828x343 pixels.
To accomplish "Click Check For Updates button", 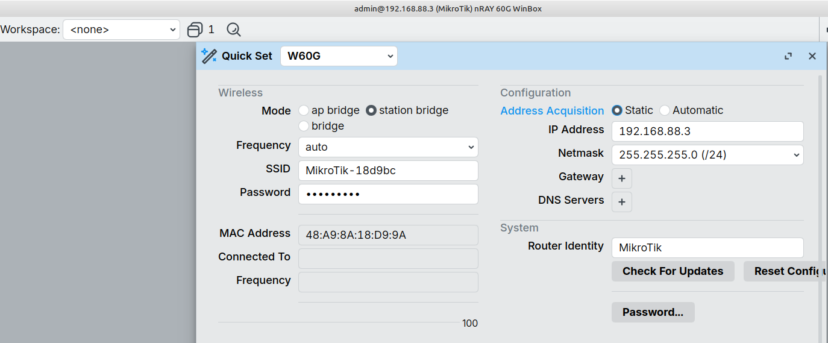I will pyautogui.click(x=673, y=271).
